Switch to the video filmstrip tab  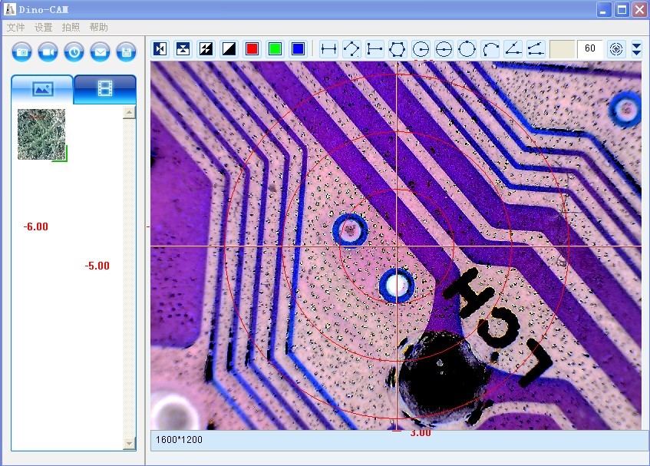pyautogui.click(x=104, y=89)
